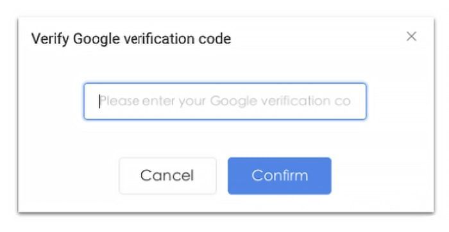Click the gray X icon in the dialog header
This screenshot has width=449, height=232.
point(411,37)
